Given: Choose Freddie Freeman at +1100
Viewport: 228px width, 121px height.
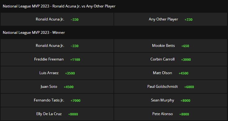Looking at the screenshot, I should coord(57,59).
